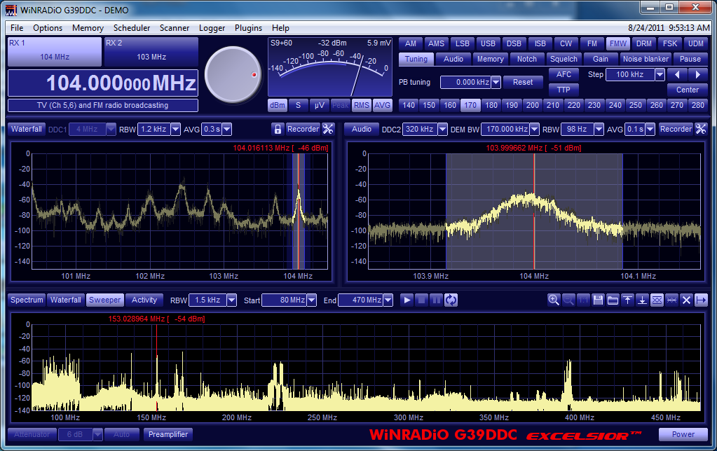Viewport: 717px width, 451px height.
Task: Toggle the Preamplifier button
Action: tap(168, 434)
